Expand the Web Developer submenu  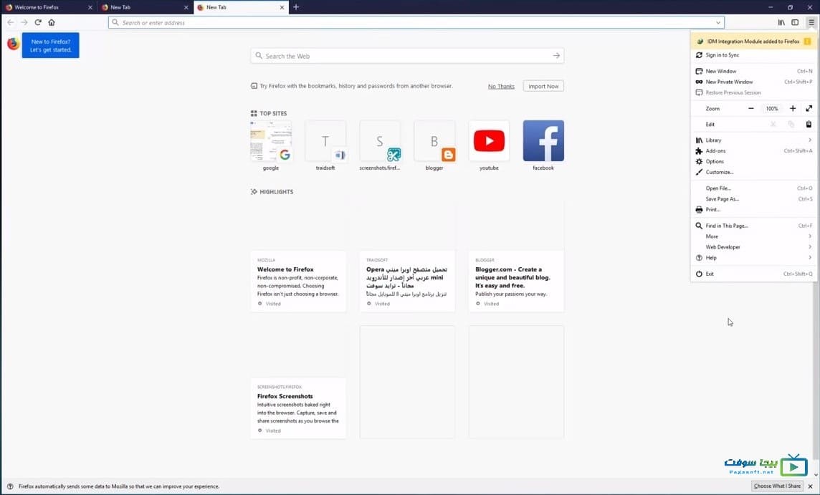(x=753, y=247)
